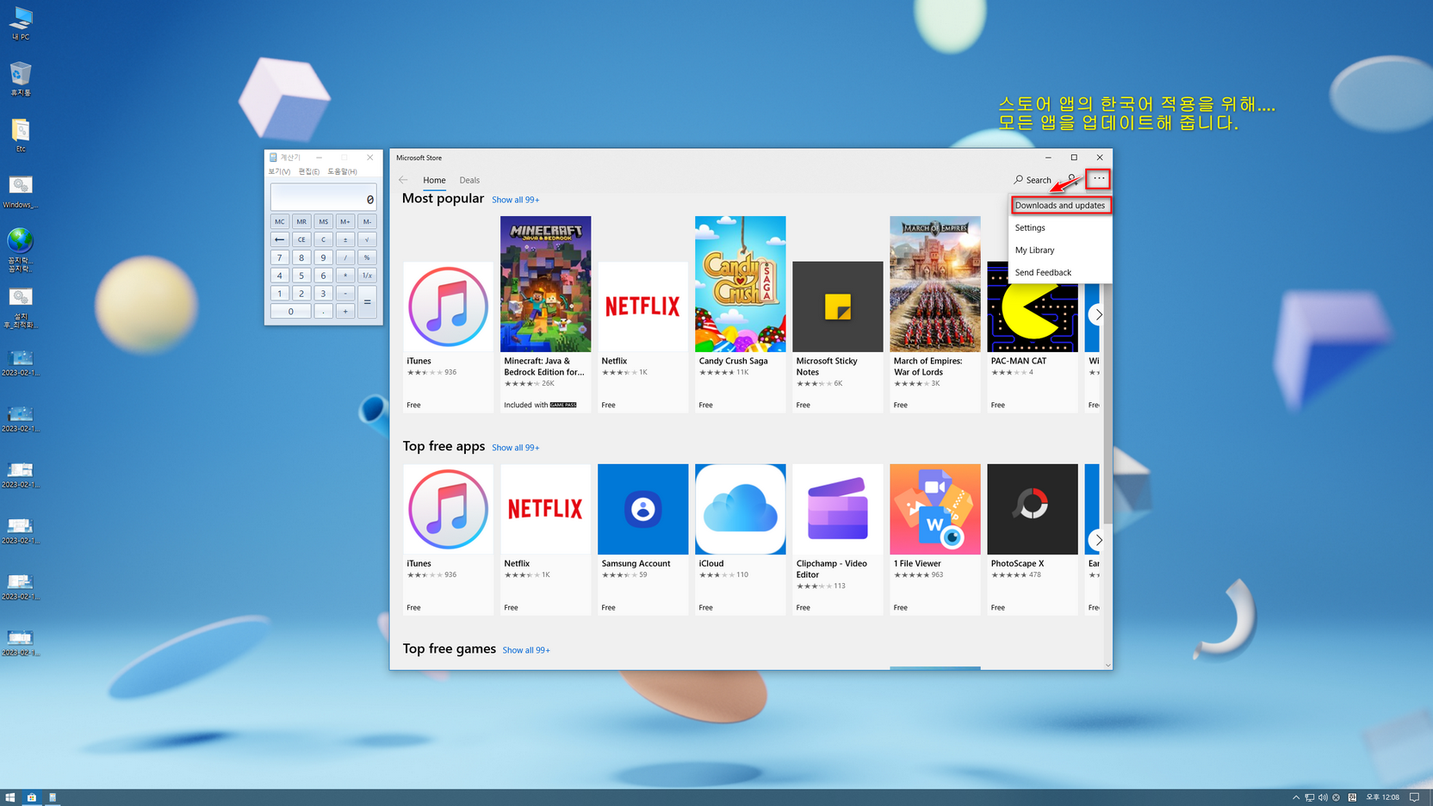Viewport: 1433px width, 806px height.
Task: Open the PhotoScape X tile
Action: (1032, 539)
